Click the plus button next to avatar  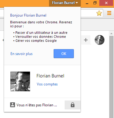[86, 40]
